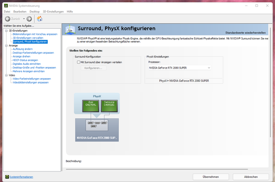
Task: Open the Hilfe menu
Action: pyautogui.click(x=70, y=11)
